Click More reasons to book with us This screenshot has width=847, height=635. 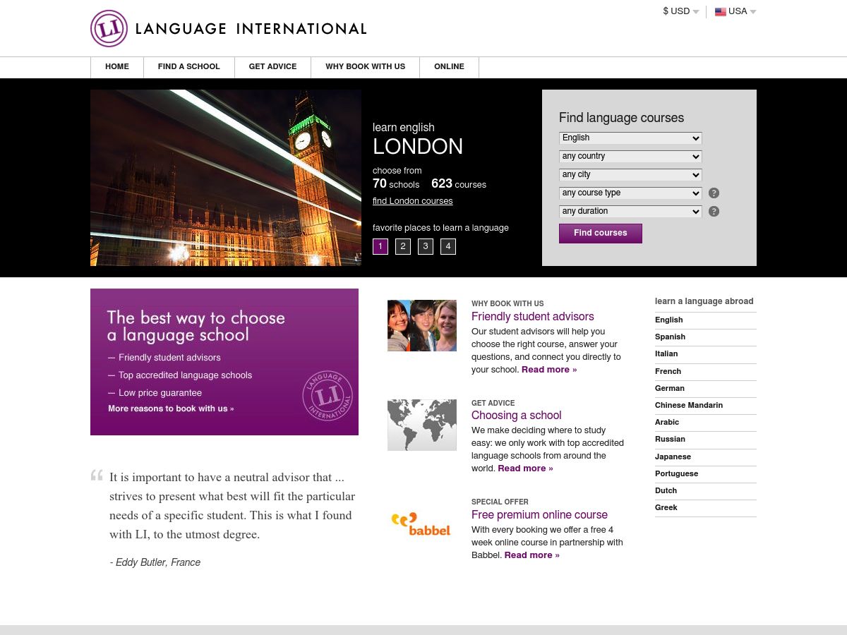171,409
